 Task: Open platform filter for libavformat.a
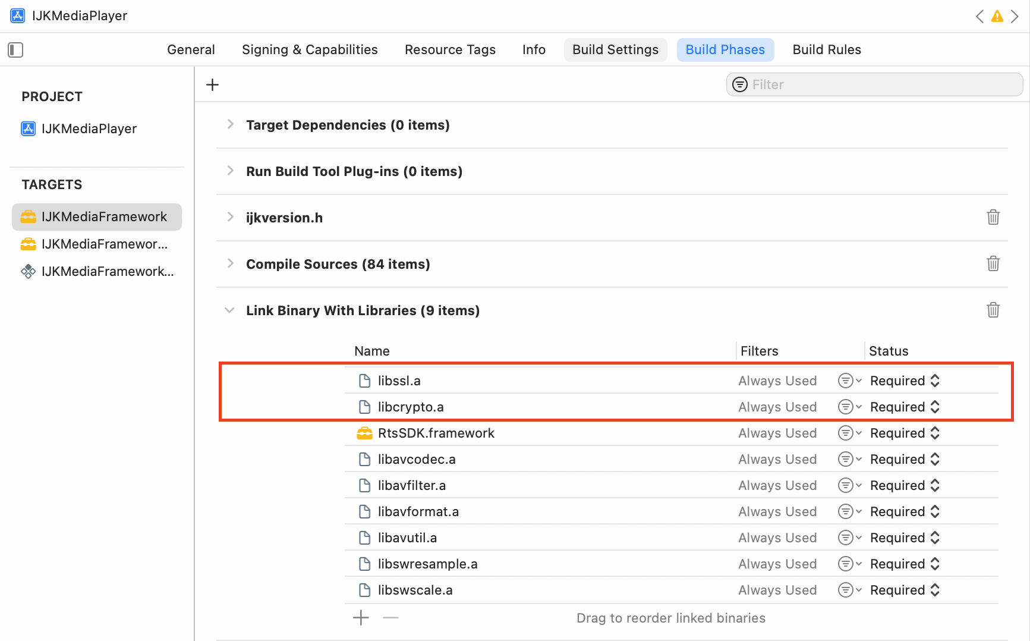[x=850, y=511]
